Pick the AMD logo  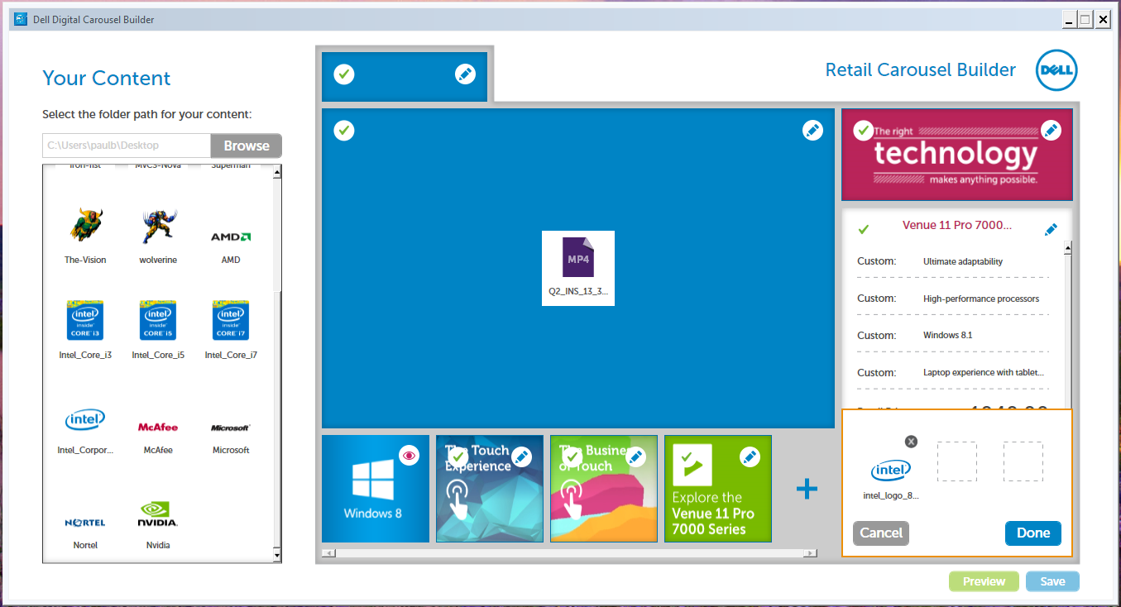[x=231, y=237]
